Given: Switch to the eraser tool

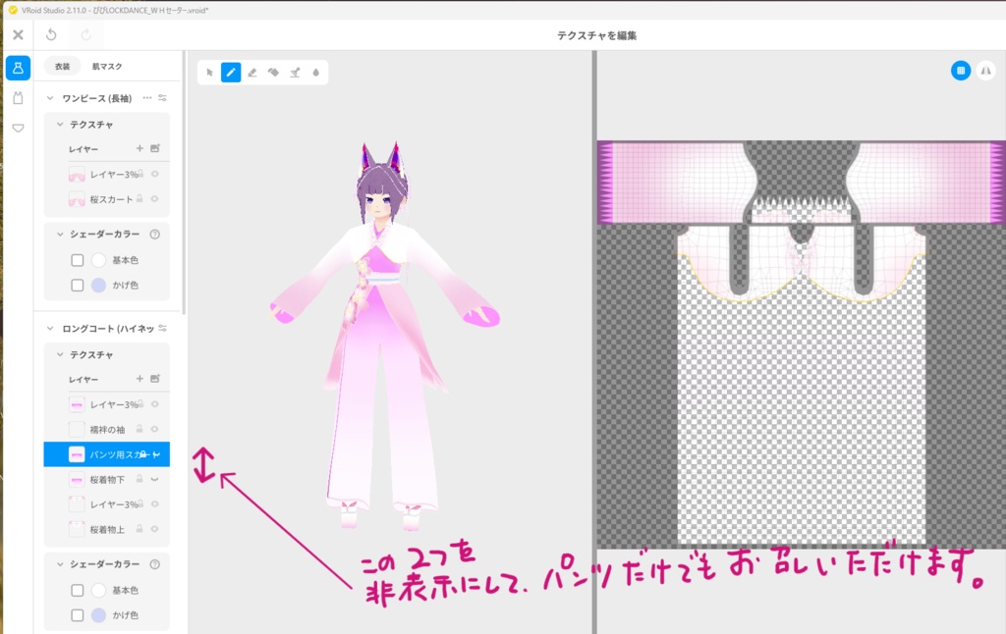Looking at the screenshot, I should tap(252, 72).
